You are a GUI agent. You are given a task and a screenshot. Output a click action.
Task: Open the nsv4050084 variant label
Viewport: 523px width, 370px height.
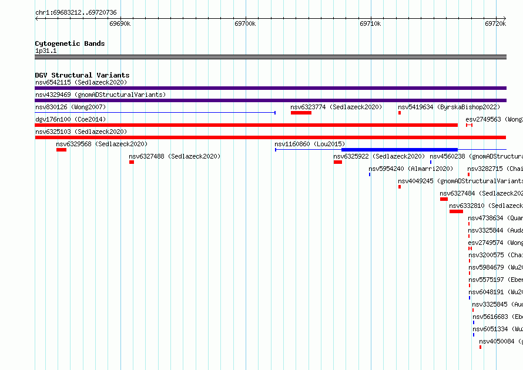[x=501, y=341]
